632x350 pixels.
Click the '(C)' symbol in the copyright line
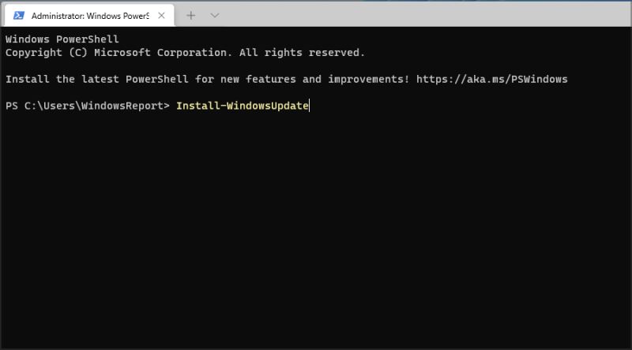(77, 52)
